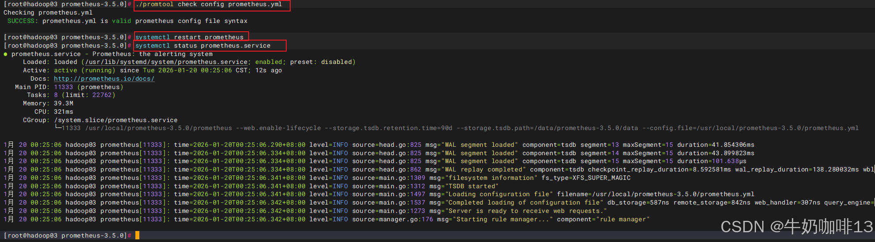
Task: Click the /usr/lib/systemd/system/prometheus.service path
Action: 166,62
